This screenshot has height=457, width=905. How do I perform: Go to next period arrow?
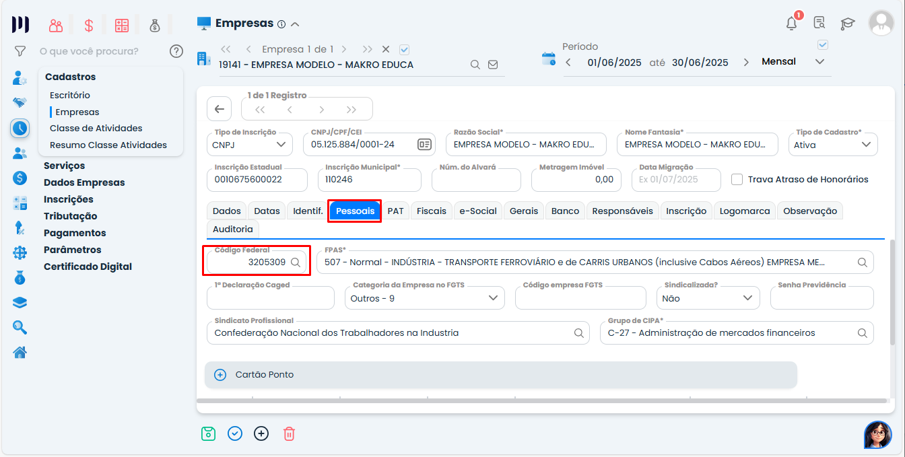(746, 62)
